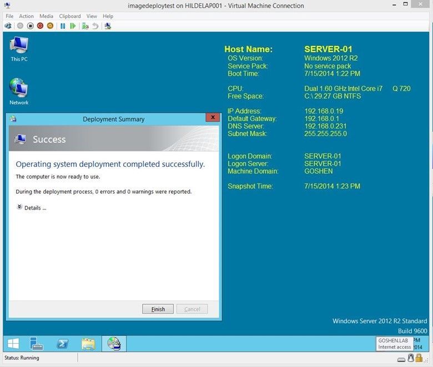Open the Media menu
This screenshot has height=367, width=433.
(x=46, y=16)
